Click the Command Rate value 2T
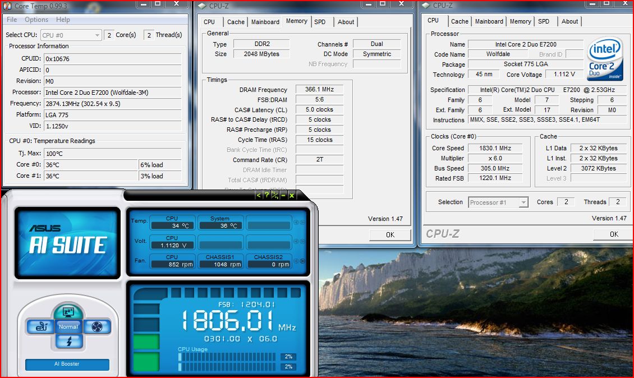Image resolution: width=634 pixels, height=378 pixels. [319, 160]
